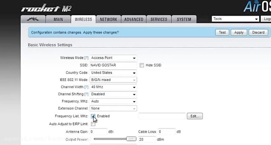Click the SSID text field
This screenshot has height=145, width=271.
[x=113, y=65]
